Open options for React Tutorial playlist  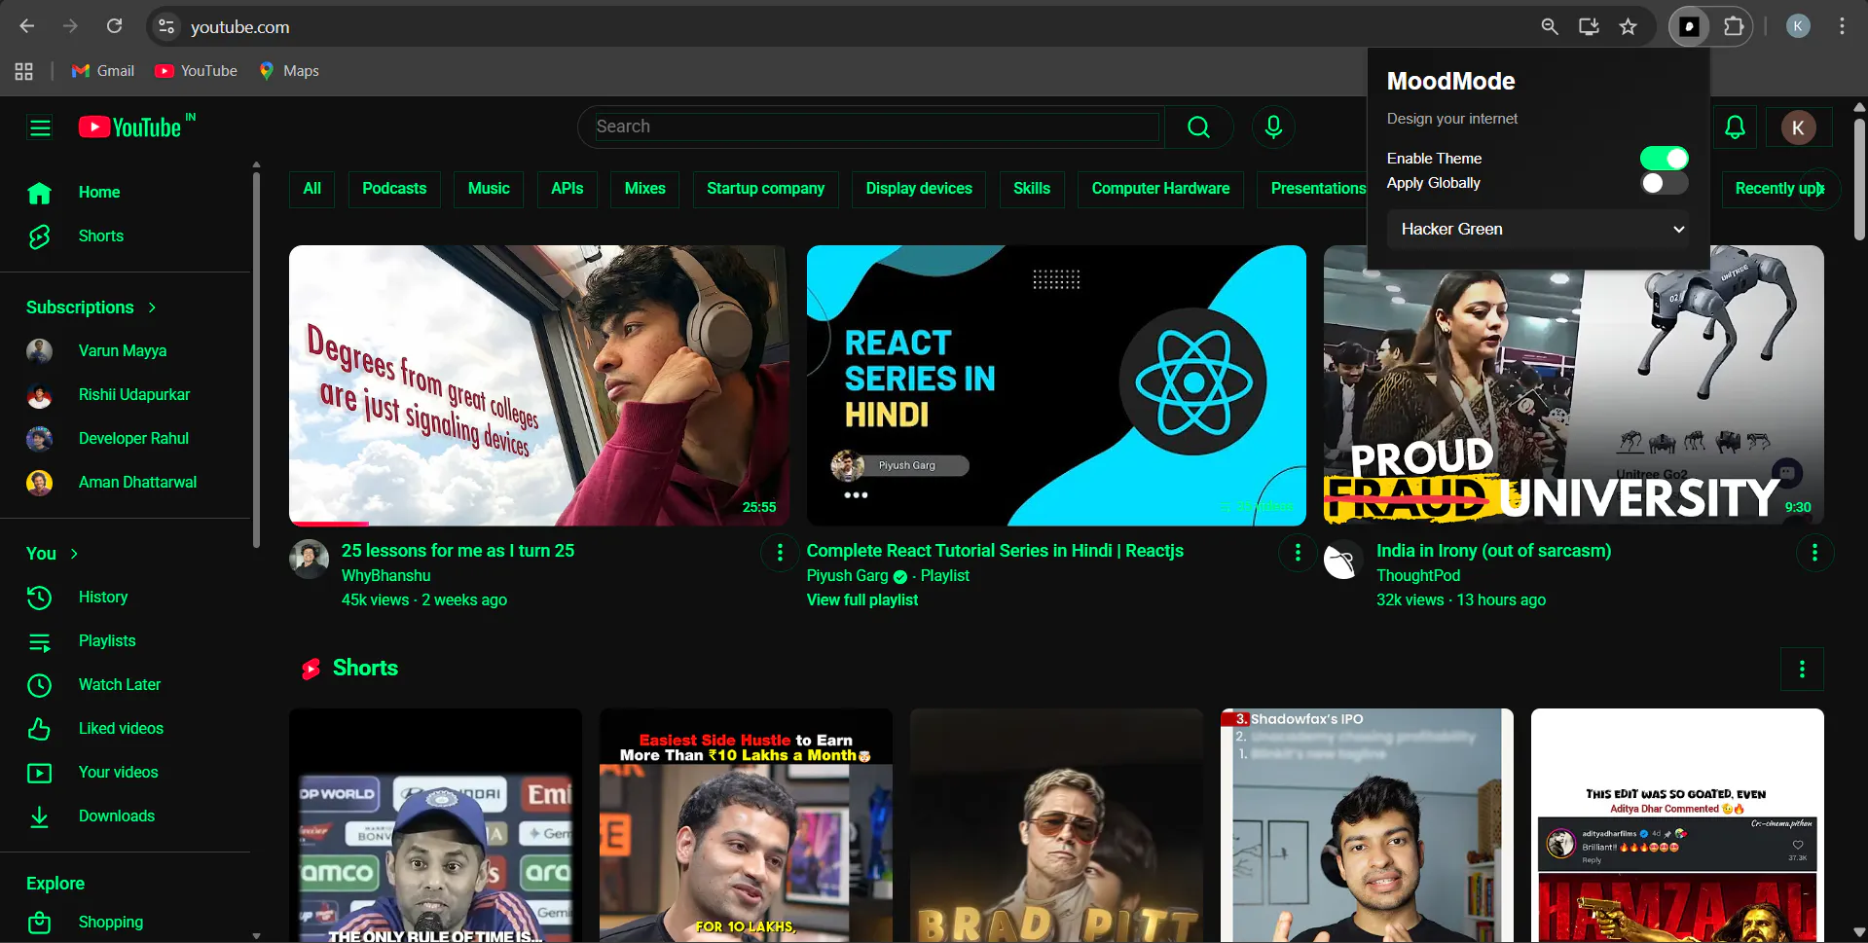tap(1298, 553)
